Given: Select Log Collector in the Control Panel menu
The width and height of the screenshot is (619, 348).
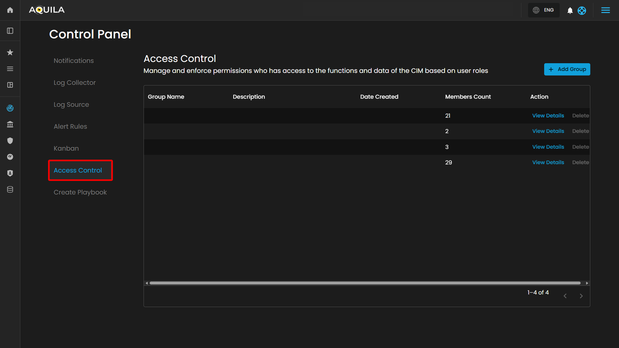Looking at the screenshot, I should (x=75, y=83).
